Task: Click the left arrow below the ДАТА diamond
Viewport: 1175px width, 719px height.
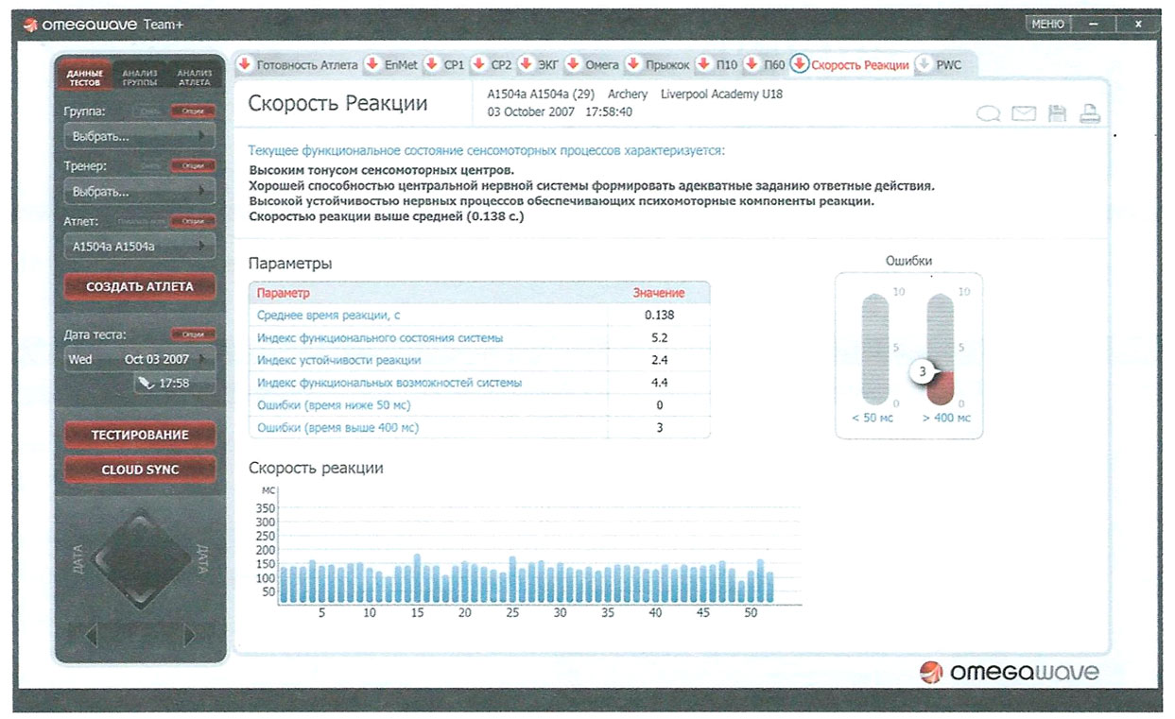Action: click(92, 635)
